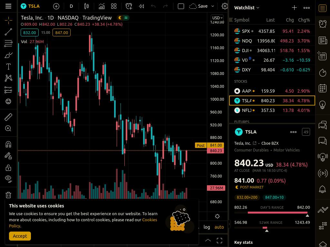The height and width of the screenshot is (247, 330).
Task: Open Tesla, Inc. external link icon
Action: coord(255,143)
